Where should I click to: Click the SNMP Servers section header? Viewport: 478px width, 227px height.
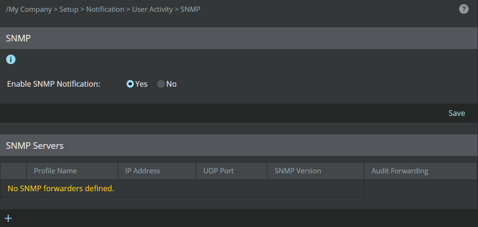(x=239, y=146)
